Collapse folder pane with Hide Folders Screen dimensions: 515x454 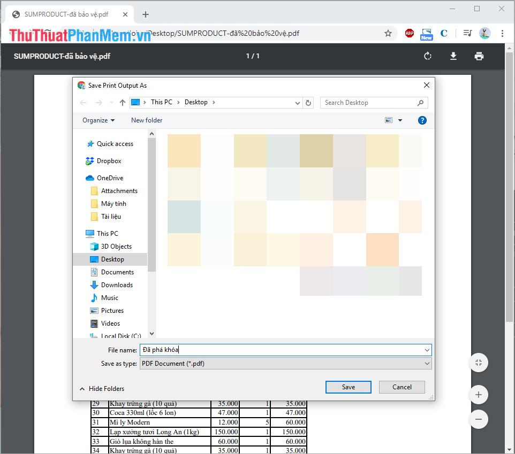click(x=102, y=389)
